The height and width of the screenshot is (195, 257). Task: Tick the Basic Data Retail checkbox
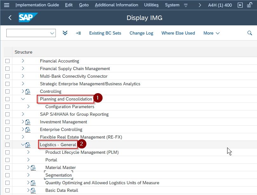(x=7, y=191)
